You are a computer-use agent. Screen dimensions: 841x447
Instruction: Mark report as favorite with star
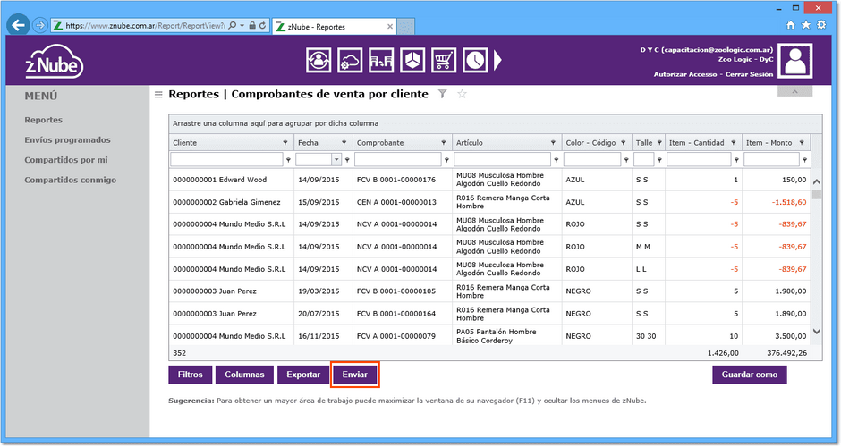[x=462, y=95]
